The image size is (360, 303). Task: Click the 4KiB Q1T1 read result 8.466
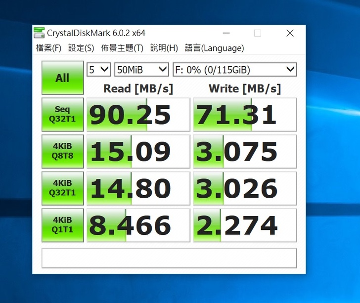138,225
